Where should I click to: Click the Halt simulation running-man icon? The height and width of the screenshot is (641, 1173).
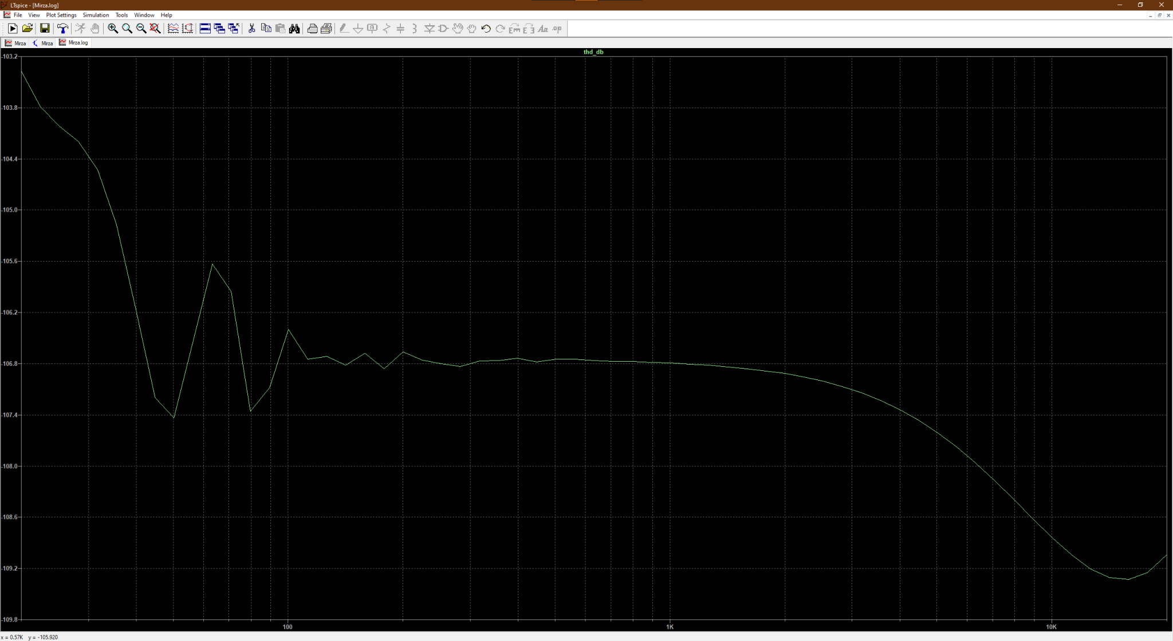pyautogui.click(x=80, y=29)
